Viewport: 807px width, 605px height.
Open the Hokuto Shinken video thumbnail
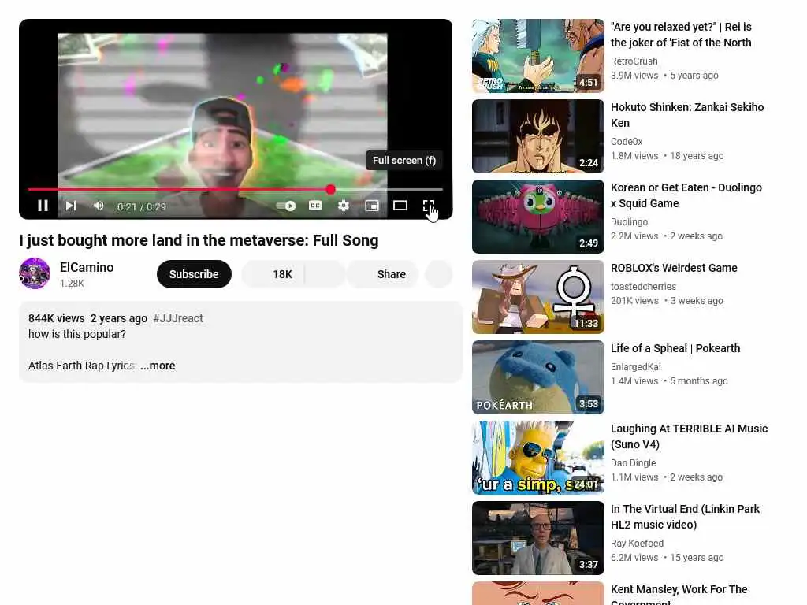point(537,136)
